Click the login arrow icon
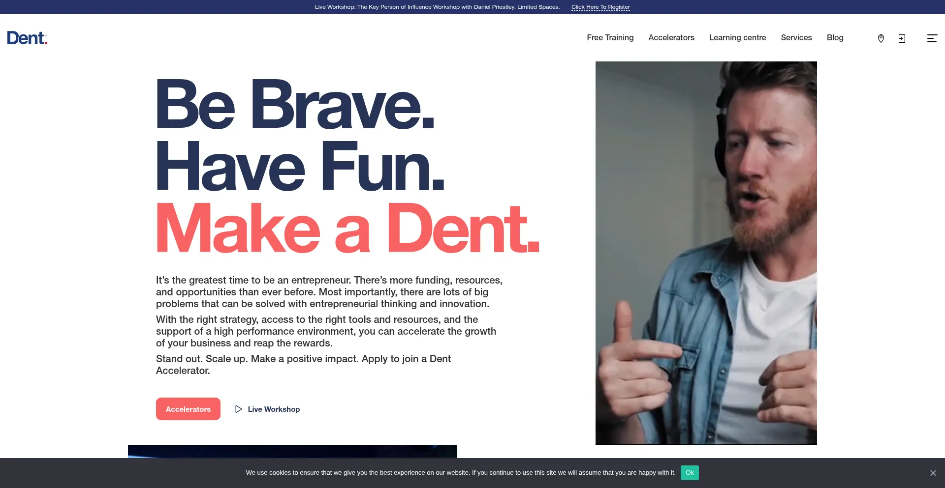Viewport: 945px width, 488px height. tap(902, 38)
